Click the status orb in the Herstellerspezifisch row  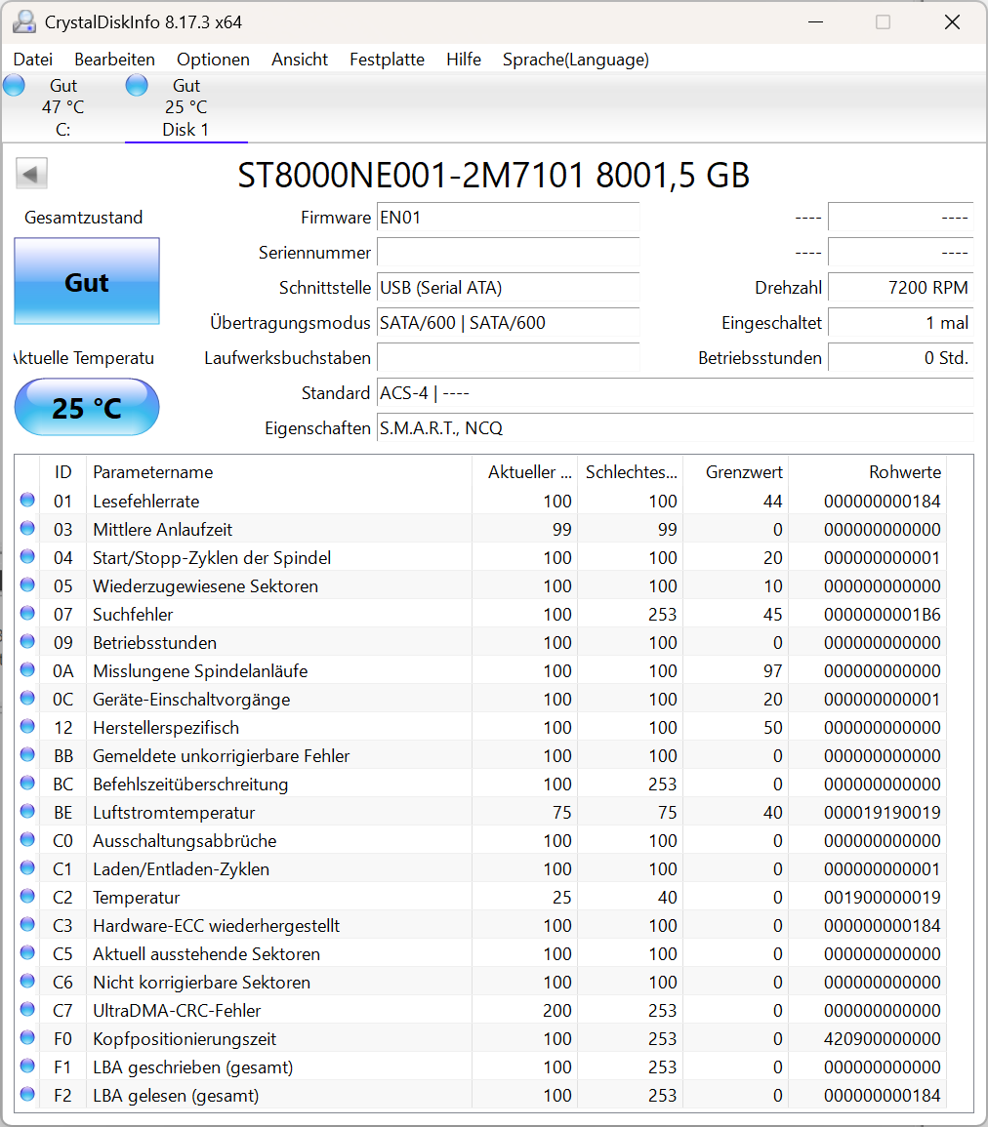point(27,726)
